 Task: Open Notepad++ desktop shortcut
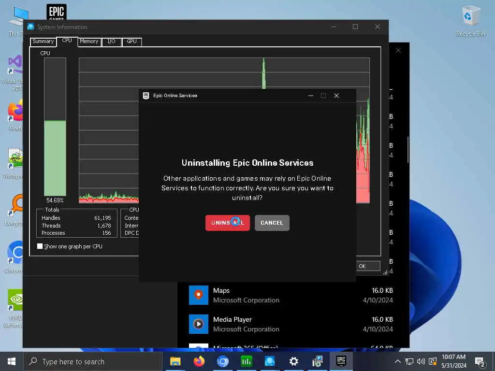point(14,163)
